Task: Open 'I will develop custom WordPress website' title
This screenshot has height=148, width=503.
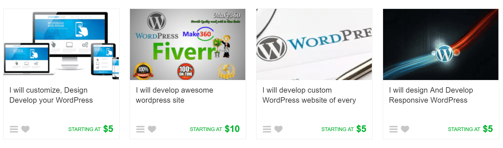Action: 309,95
